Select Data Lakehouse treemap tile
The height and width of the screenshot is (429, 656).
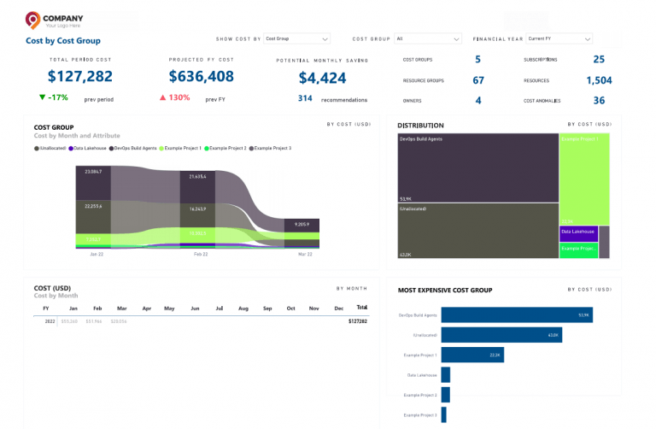pos(578,234)
